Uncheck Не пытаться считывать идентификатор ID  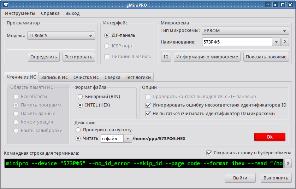(x=148, y=114)
